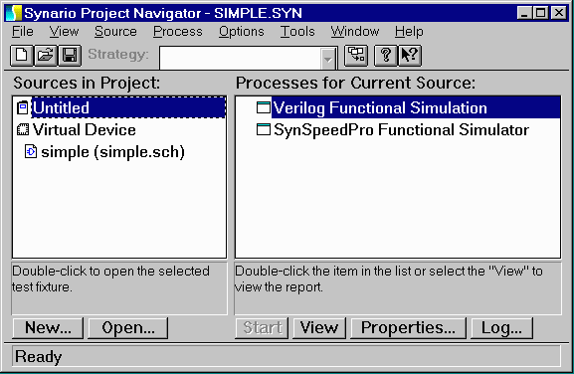
Task: Click the Save floppy disk icon
Action: point(70,56)
